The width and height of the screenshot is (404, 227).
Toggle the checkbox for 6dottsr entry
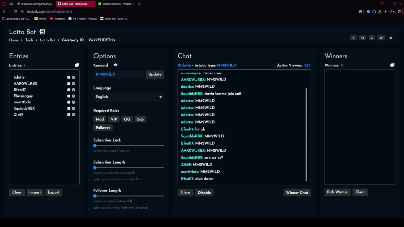[68, 77]
